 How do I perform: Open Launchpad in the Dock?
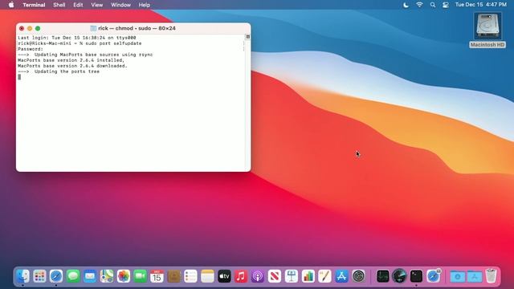39,276
